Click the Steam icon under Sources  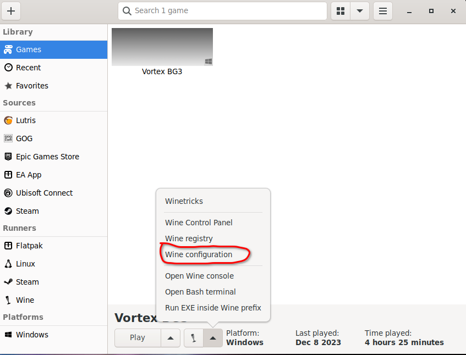8,211
